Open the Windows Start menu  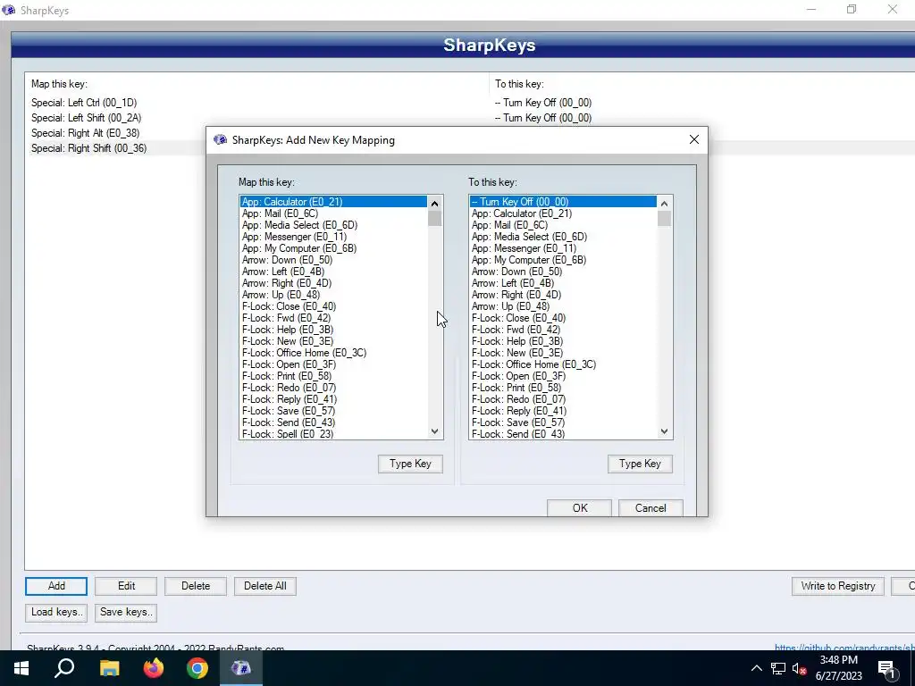click(21, 668)
